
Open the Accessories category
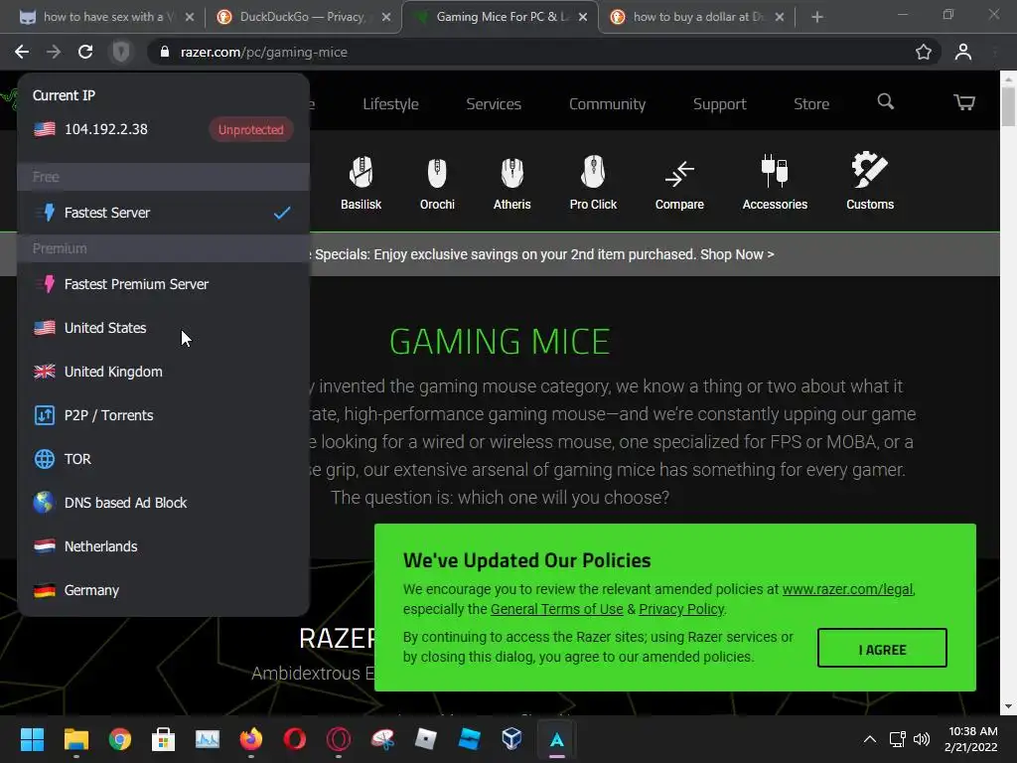775,183
